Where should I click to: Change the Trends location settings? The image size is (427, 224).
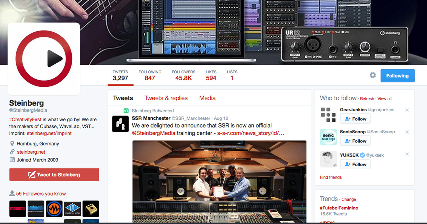pyautogui.click(x=349, y=199)
